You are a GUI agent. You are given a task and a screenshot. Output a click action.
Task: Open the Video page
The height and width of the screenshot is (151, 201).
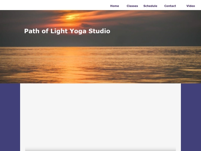pos(191,6)
